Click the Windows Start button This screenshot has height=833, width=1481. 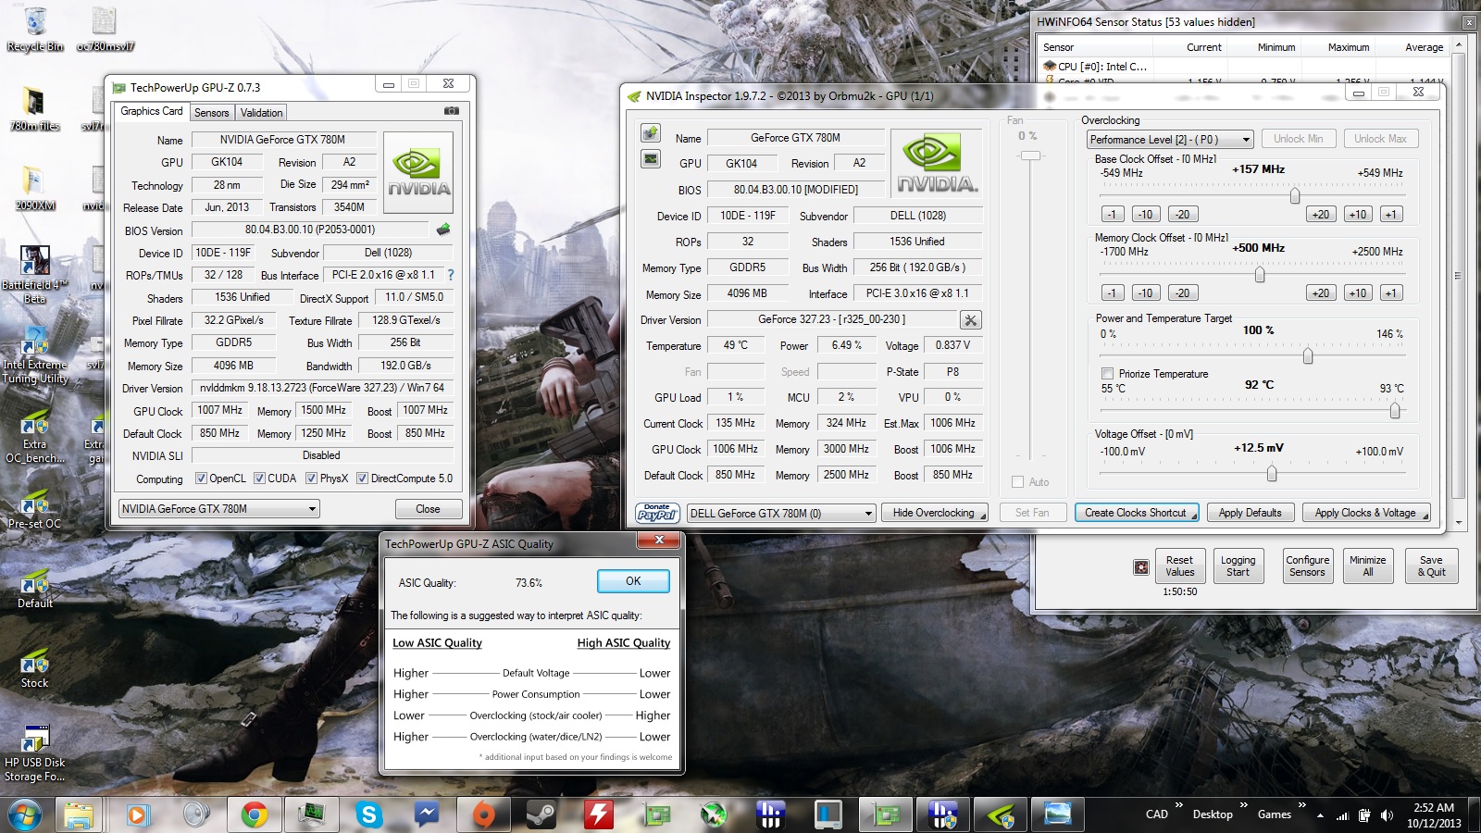click(26, 814)
